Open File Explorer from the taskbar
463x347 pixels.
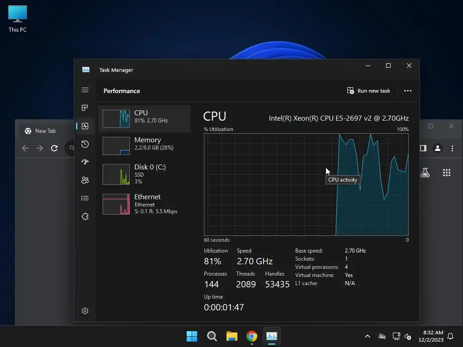232,336
